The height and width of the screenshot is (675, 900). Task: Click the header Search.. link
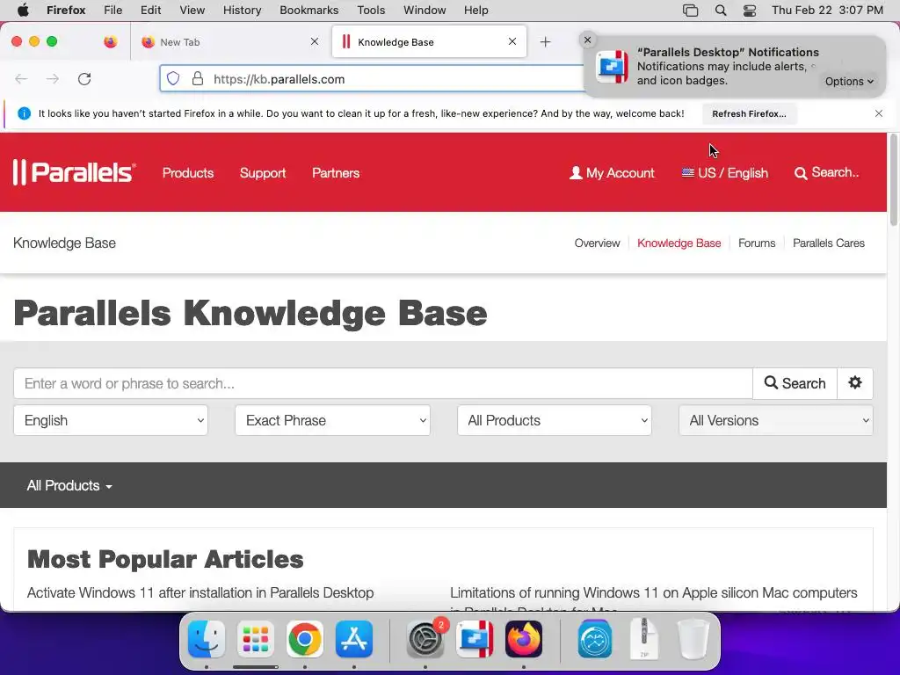(826, 173)
